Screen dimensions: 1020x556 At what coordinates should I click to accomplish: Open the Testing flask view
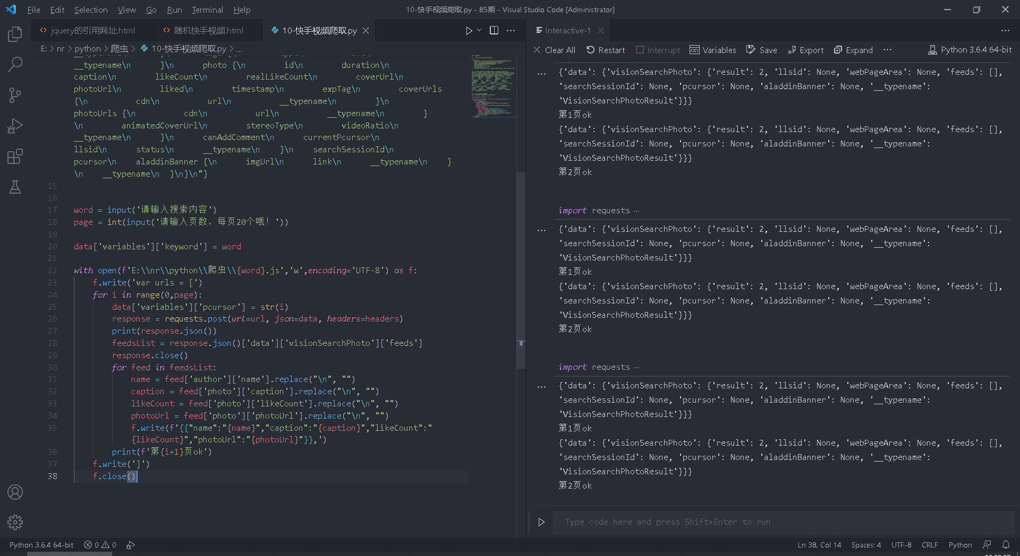[15, 187]
